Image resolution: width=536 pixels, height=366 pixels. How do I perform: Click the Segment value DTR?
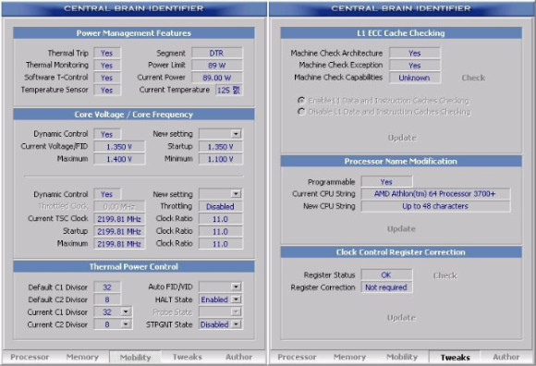pyautogui.click(x=217, y=53)
